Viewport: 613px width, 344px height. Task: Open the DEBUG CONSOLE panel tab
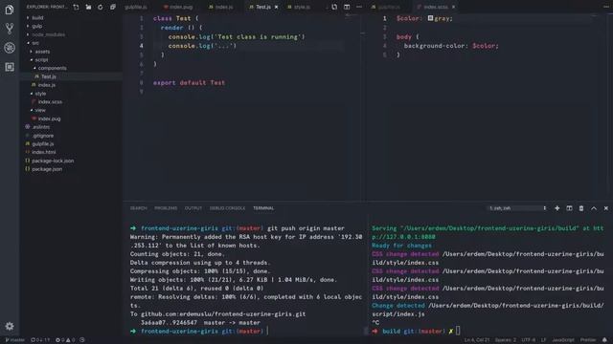pyautogui.click(x=227, y=208)
